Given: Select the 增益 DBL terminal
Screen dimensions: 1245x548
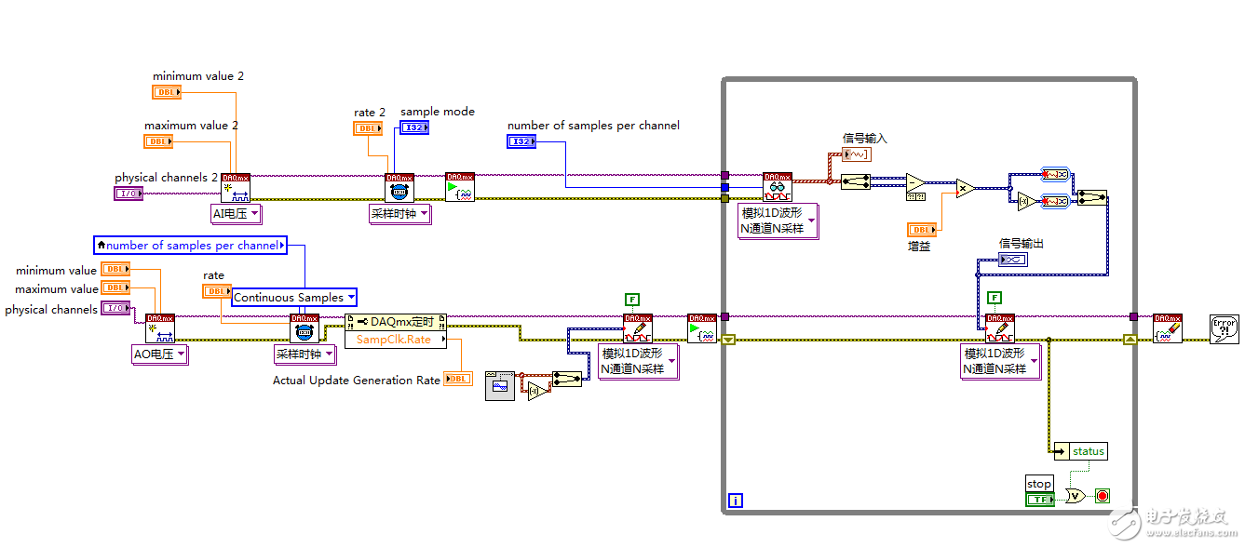Looking at the screenshot, I should pyautogui.click(x=923, y=230).
